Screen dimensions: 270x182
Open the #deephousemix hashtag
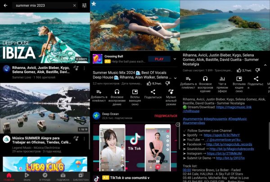(x=215, y=119)
